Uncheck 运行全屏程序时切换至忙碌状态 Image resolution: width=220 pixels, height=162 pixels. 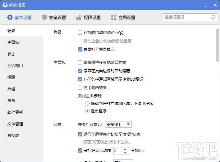point(80,134)
